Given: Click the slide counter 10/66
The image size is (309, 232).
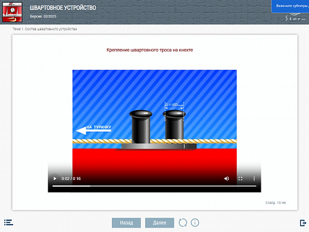Looking at the screenshot, I should tap(276, 203).
